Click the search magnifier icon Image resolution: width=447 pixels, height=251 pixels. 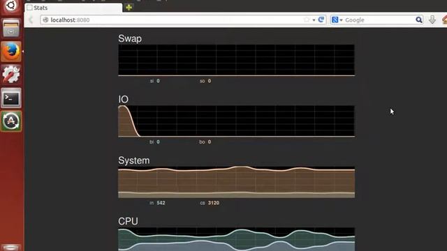point(419,20)
